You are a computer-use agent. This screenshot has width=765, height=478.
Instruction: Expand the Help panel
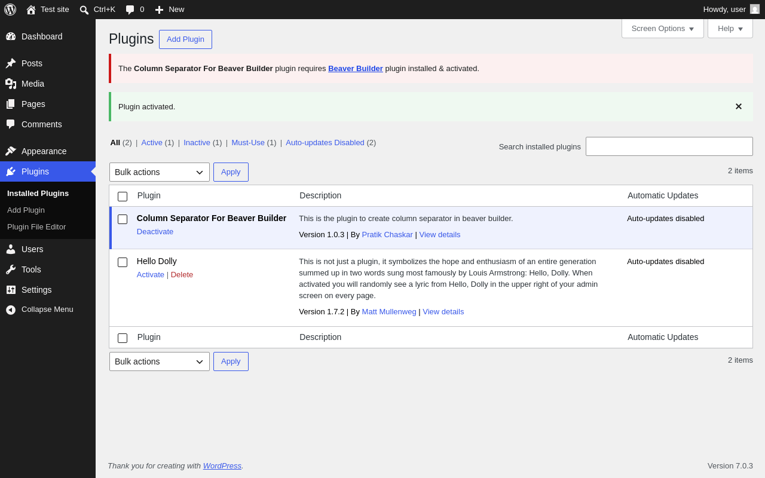[x=730, y=28]
